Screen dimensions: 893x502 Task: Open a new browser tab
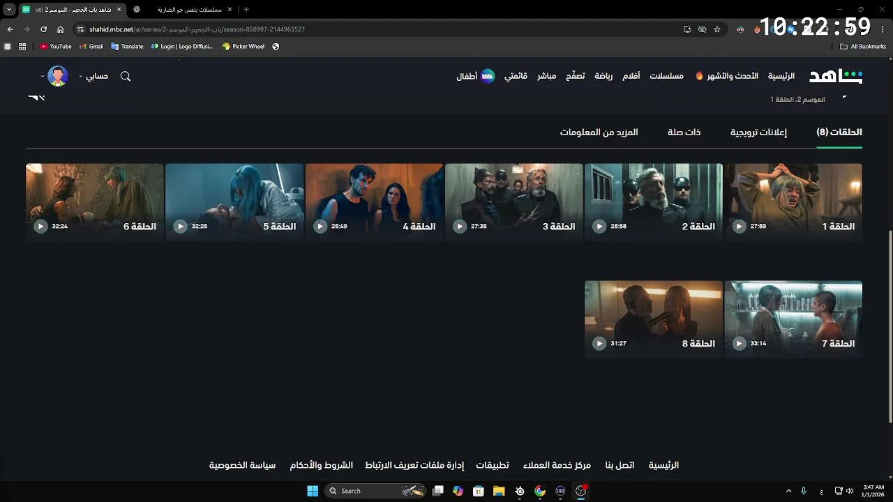pyautogui.click(x=246, y=9)
